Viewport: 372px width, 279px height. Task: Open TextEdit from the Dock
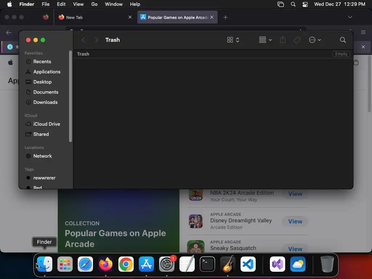[x=187, y=264]
